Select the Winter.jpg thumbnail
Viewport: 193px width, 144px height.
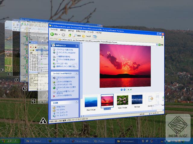(137, 100)
